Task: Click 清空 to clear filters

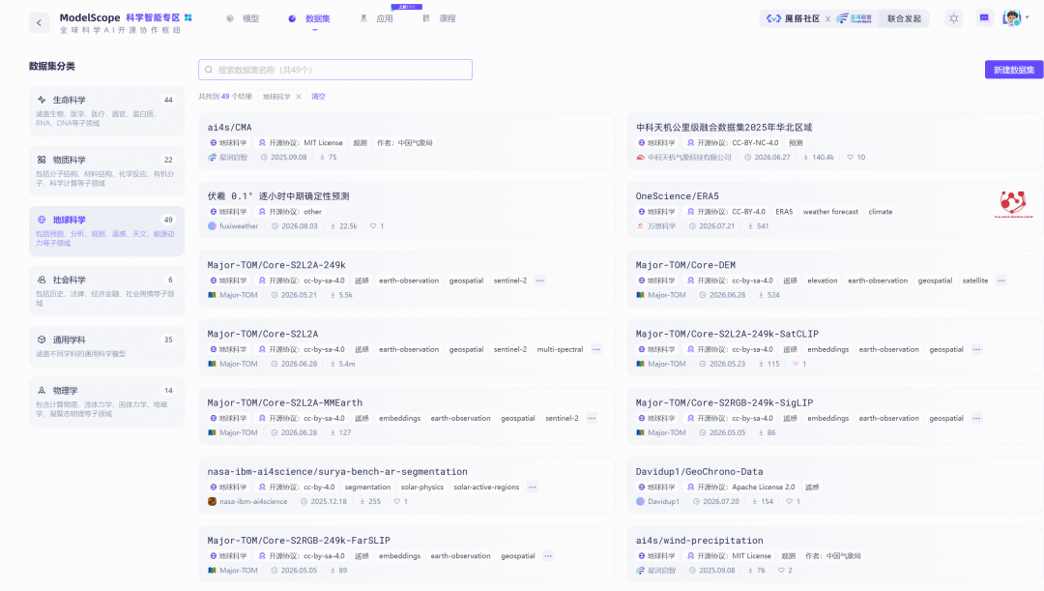Action: (318, 97)
